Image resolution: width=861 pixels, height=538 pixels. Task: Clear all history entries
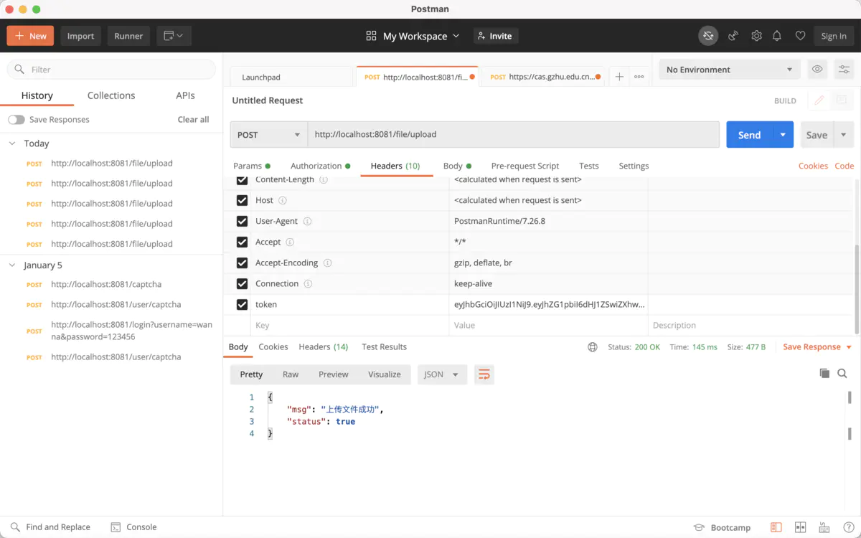pyautogui.click(x=194, y=120)
